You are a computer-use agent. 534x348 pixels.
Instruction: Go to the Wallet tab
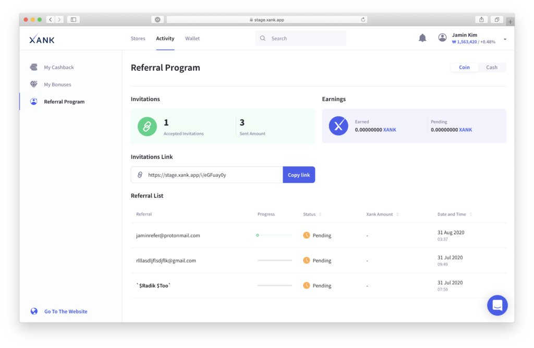click(x=192, y=39)
